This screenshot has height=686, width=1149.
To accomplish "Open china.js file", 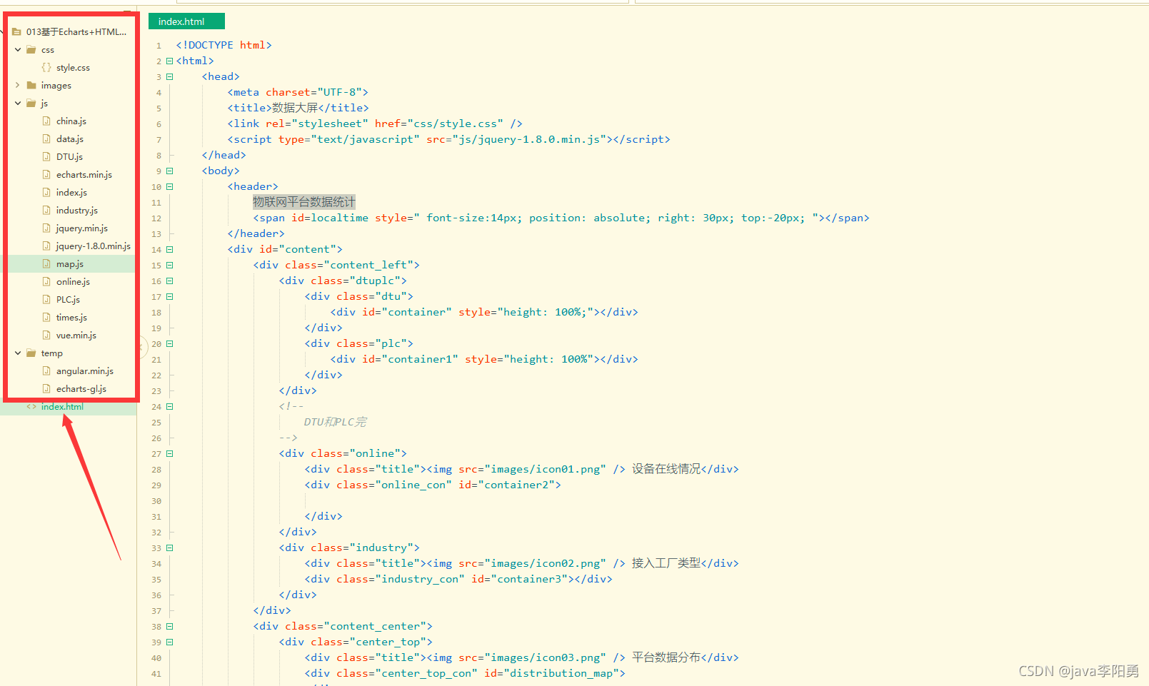I will point(71,121).
